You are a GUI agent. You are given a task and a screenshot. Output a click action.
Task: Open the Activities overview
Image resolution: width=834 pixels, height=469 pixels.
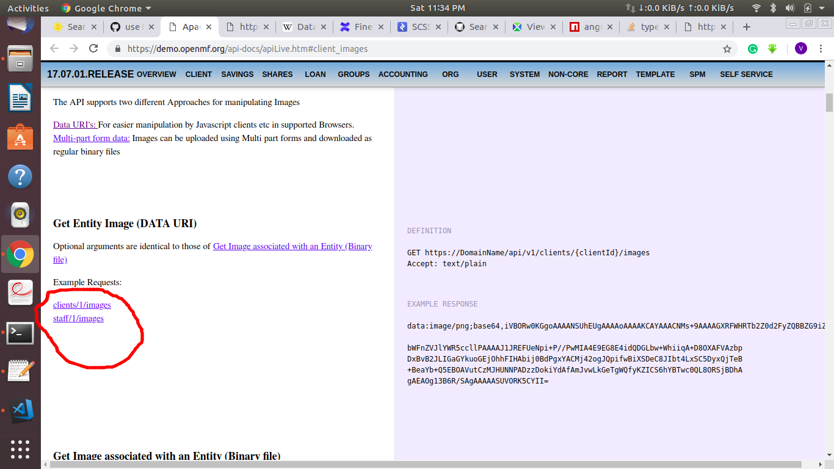28,8
